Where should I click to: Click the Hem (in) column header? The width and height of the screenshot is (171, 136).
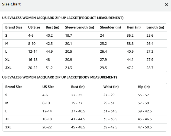[x=134, y=27]
